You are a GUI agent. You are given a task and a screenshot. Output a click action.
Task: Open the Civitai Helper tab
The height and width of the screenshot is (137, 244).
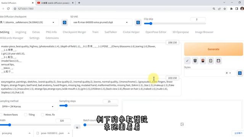pos(131,32)
